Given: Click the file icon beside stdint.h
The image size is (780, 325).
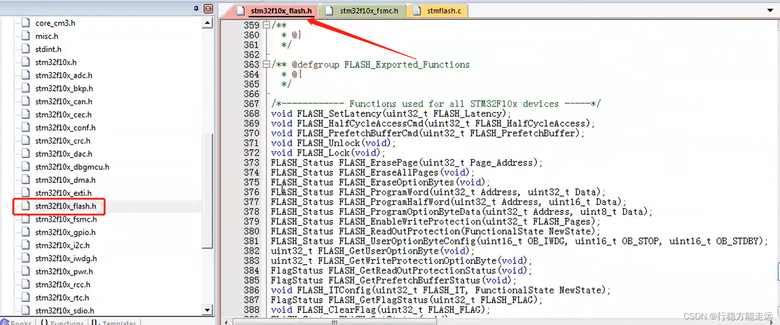Looking at the screenshot, I should click(26, 48).
